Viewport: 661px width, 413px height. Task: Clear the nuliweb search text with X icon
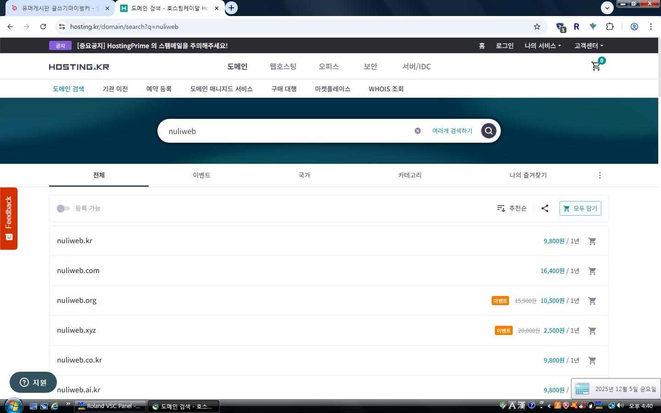click(417, 131)
